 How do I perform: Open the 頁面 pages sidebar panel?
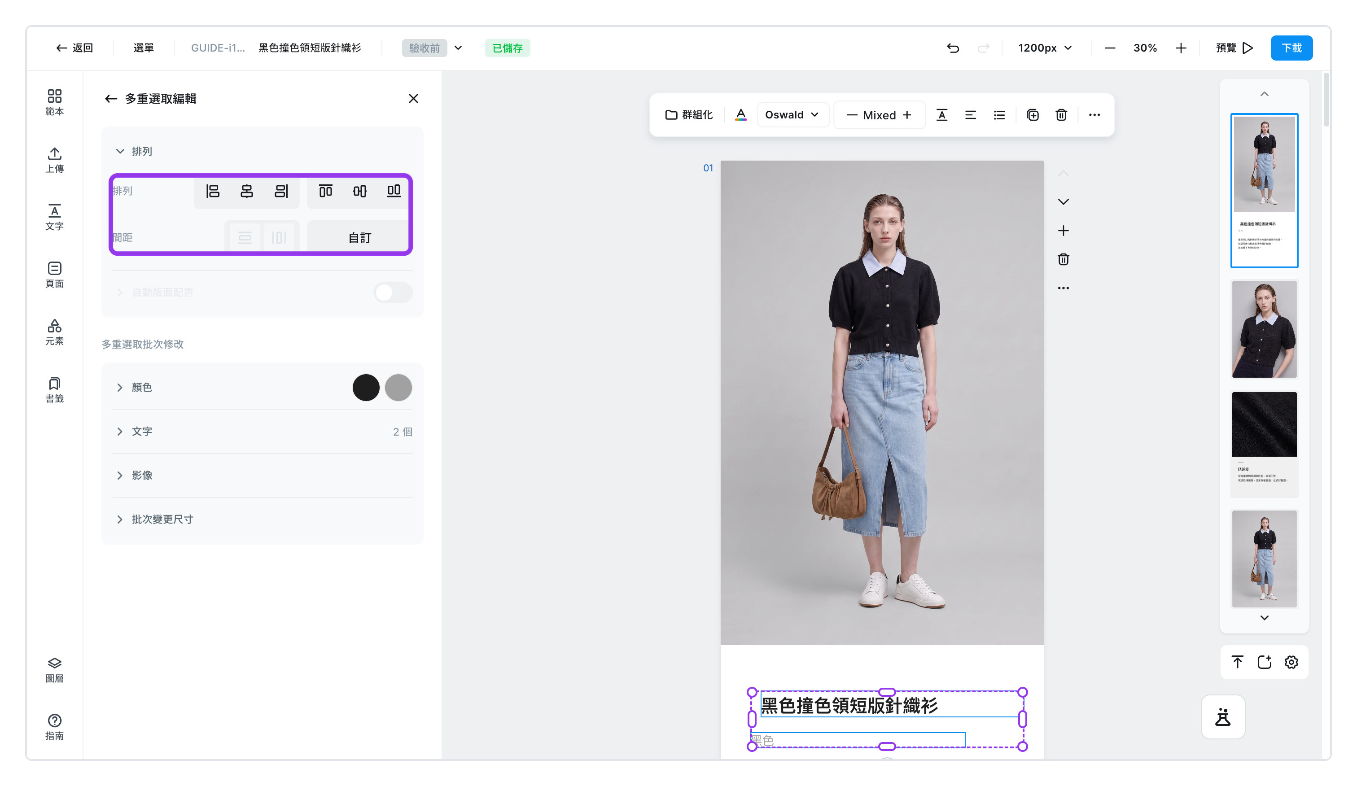[54, 275]
